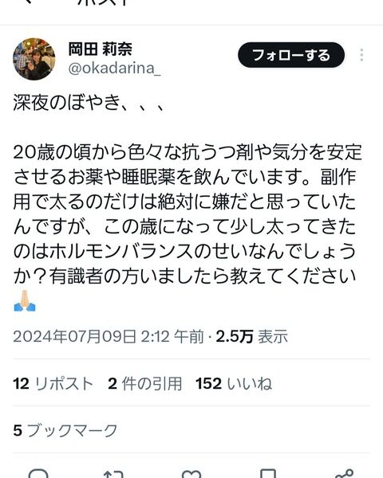The width and height of the screenshot is (383, 478).
Task: Open 岡田 莉奈's profile picture
Action: point(34,59)
